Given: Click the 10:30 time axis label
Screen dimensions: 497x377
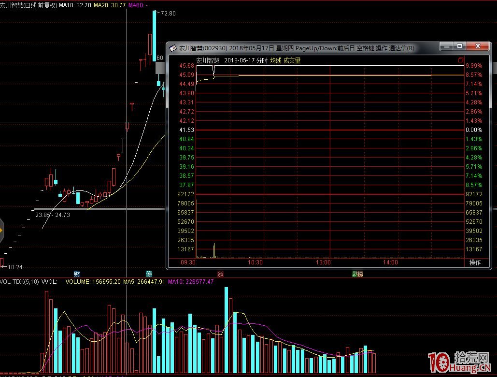Looking at the screenshot, I should 255,262.
